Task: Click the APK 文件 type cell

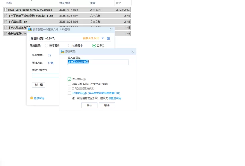Action: (x=96, y=10)
